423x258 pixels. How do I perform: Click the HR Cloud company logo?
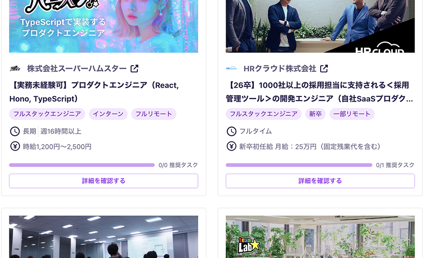click(x=231, y=68)
